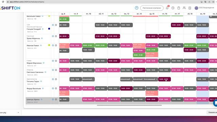The height and width of the screenshot is (122, 217).
Task: Click the Shifton logo
Action: [x=10, y=8]
